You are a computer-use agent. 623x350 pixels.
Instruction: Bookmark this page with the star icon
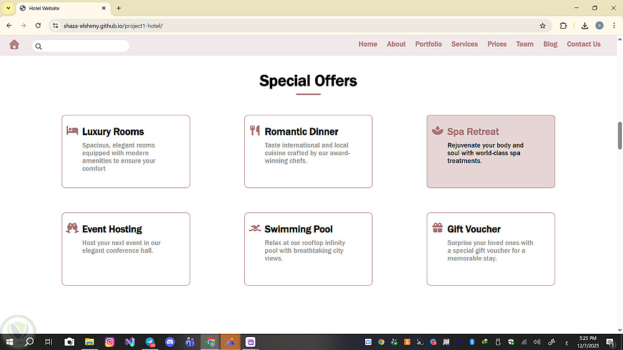point(543,26)
